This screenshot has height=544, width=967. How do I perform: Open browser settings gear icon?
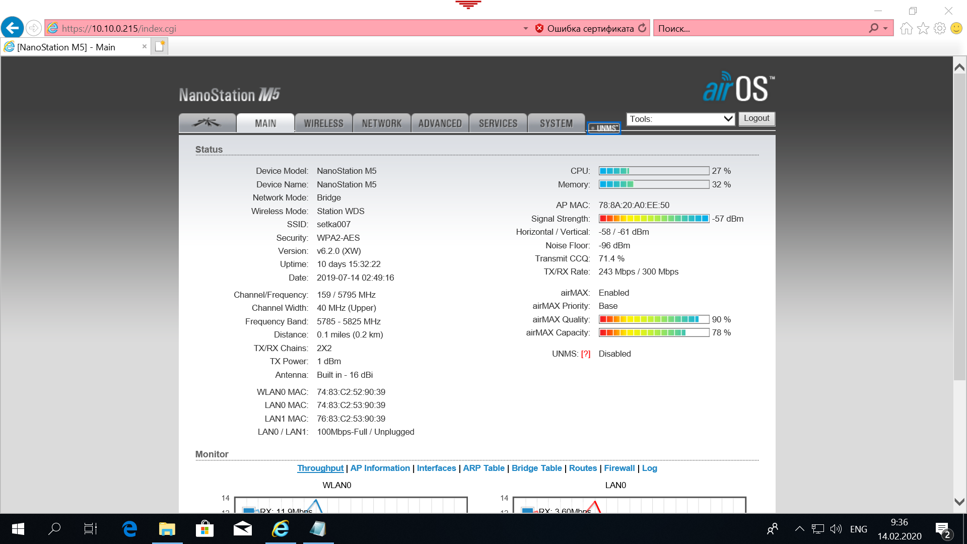tap(939, 28)
